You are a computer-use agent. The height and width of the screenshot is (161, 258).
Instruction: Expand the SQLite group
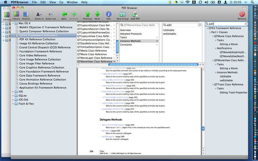(x=13, y=96)
